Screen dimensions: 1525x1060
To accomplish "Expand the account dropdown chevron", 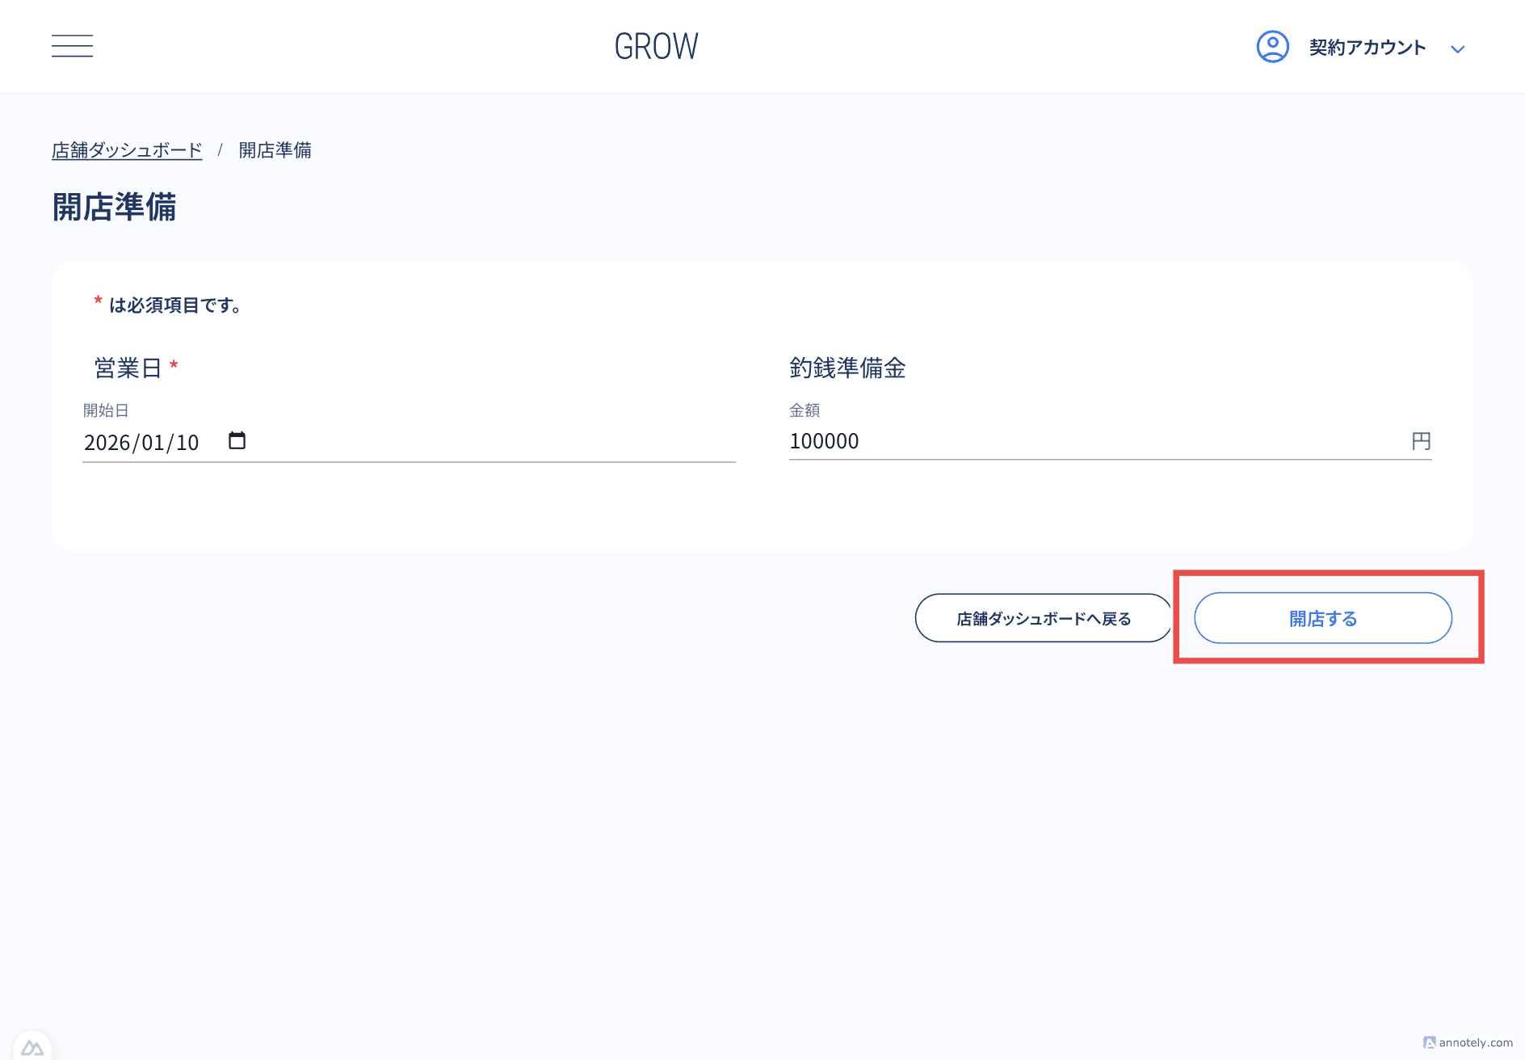I will 1457,49.
